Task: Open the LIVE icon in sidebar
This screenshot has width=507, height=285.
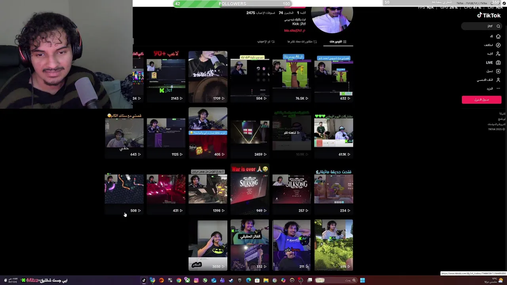Action: click(x=498, y=63)
